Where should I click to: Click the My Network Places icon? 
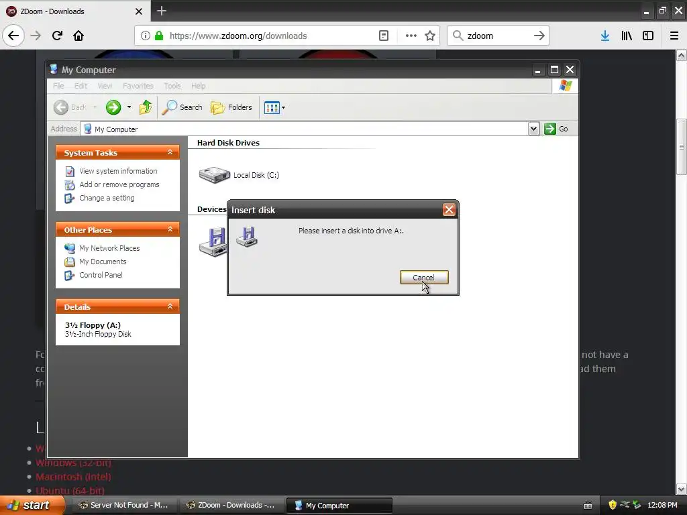[70, 248]
